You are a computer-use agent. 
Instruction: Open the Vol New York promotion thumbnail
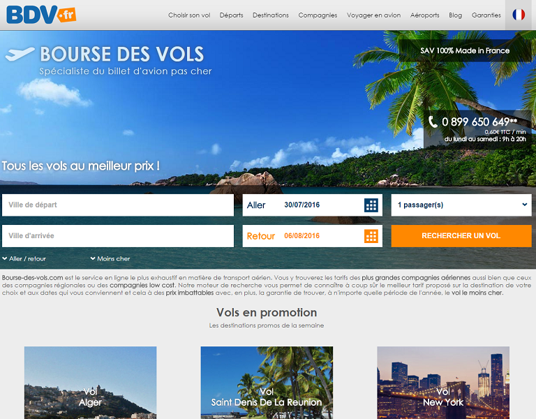coord(443,383)
